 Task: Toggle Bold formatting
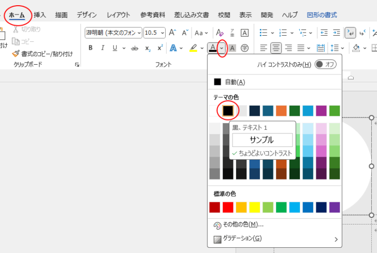pyautogui.click(x=91, y=48)
